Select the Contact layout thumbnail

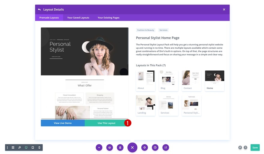pos(191,81)
